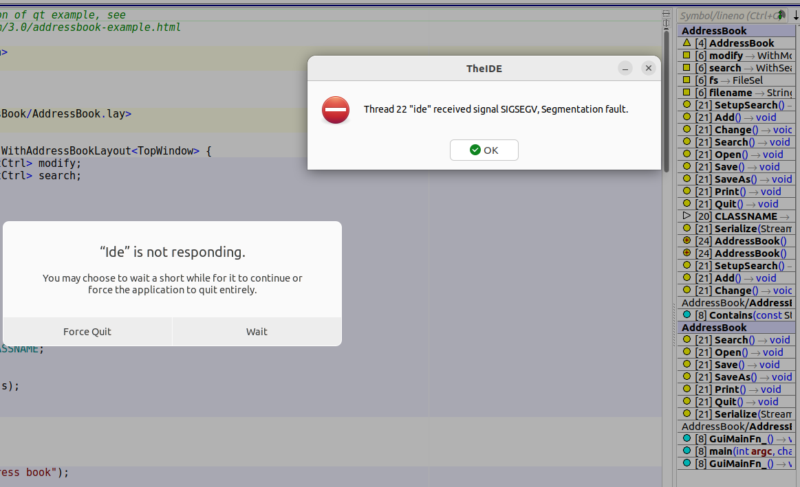
Task: Focus the Symbol/lineno search input
Action: [x=726, y=15]
